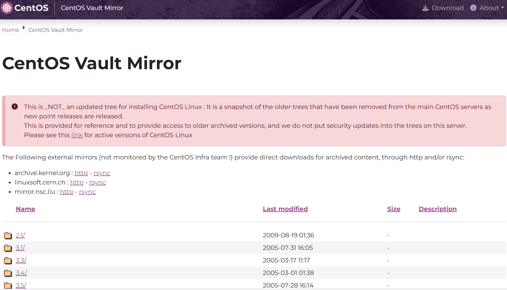Open archive.kernel.org rsync mirror link
This screenshot has height=290, width=507.
pos(102,173)
